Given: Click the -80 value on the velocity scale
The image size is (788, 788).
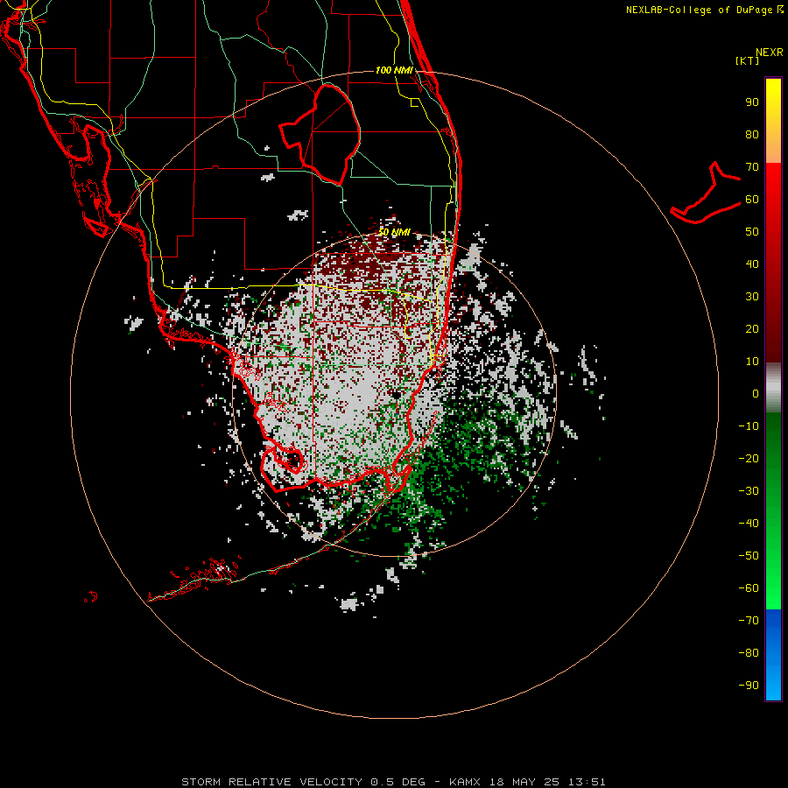Looking at the screenshot, I should (x=749, y=653).
